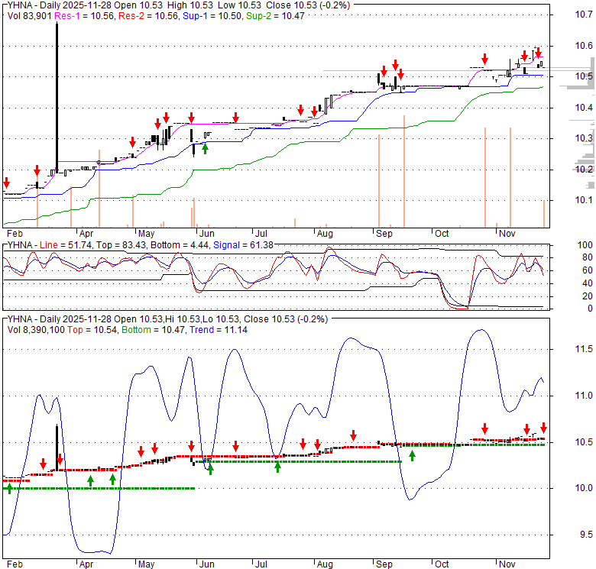Click the tall black price spike in March

click(57, 92)
